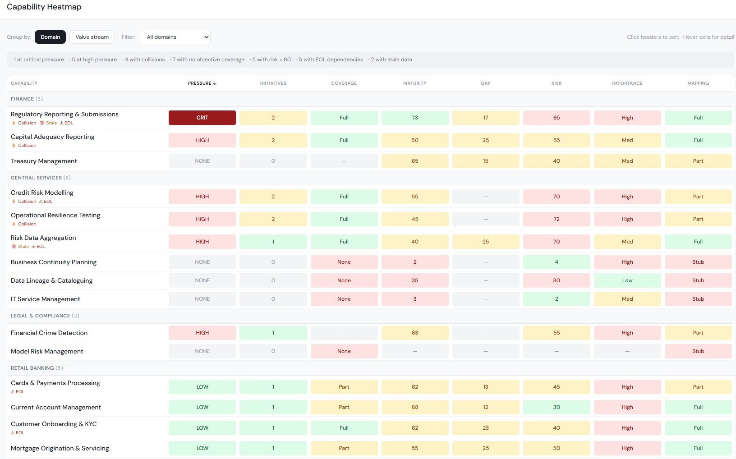The image size is (736, 459).
Task: Click the Stale alarm-clock icon on Regulatory Reporting row
Action: click(x=42, y=123)
